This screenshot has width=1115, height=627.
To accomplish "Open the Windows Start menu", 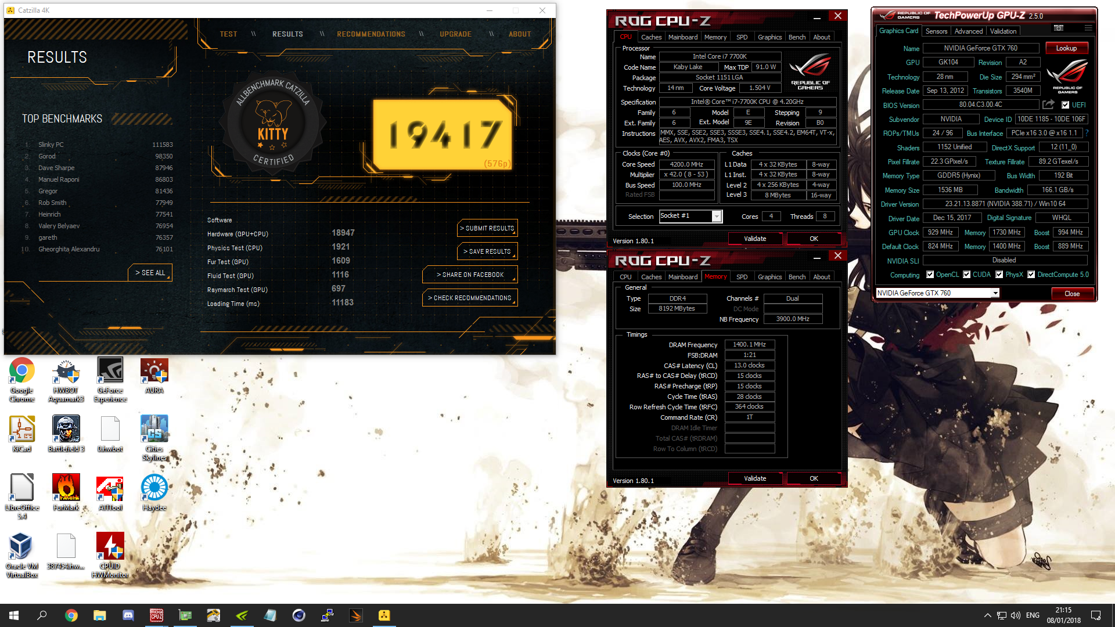I will 14,615.
